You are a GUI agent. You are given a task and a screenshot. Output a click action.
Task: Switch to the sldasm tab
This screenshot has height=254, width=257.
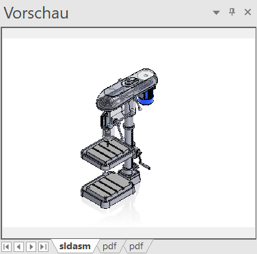pos(75,246)
